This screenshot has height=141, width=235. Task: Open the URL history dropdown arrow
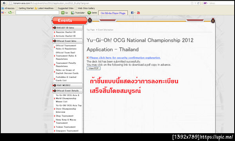[x=195, y=3]
